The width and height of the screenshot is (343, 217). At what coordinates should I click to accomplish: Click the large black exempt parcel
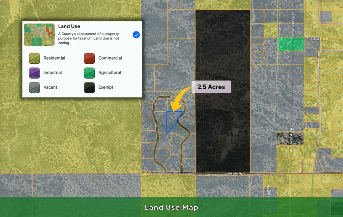223,91
